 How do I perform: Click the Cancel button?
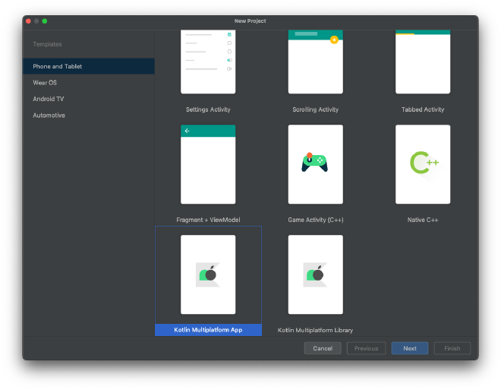[323, 348]
